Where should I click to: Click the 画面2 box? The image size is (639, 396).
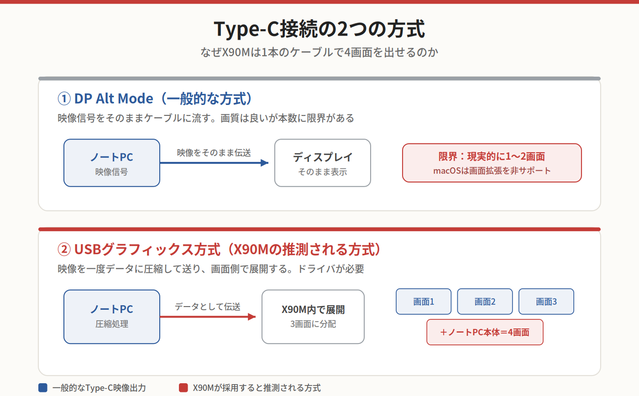[x=485, y=302]
